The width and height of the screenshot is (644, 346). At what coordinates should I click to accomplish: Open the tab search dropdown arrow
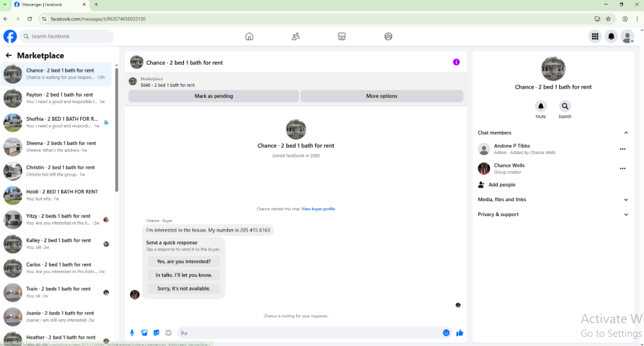(x=5, y=5)
